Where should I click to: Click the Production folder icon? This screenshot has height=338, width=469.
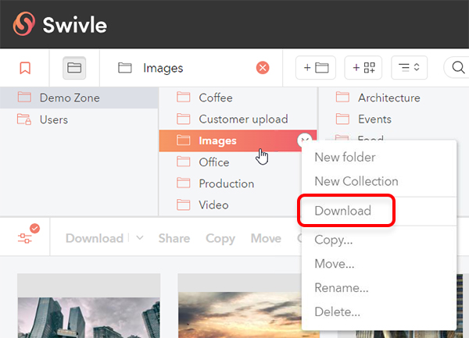point(184,183)
